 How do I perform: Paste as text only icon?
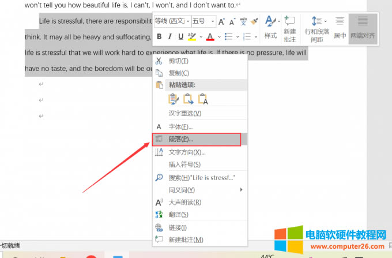pyautogui.click(x=203, y=99)
